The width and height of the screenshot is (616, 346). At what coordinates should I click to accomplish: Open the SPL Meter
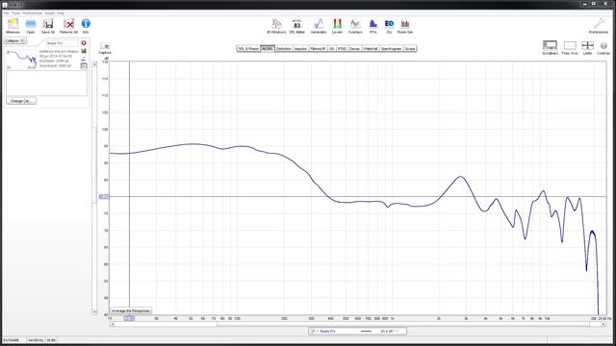[x=297, y=24]
